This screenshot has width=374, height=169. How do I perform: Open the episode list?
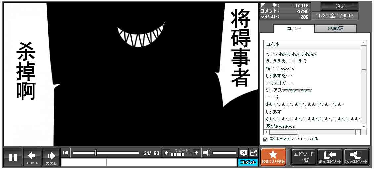coord(303,157)
